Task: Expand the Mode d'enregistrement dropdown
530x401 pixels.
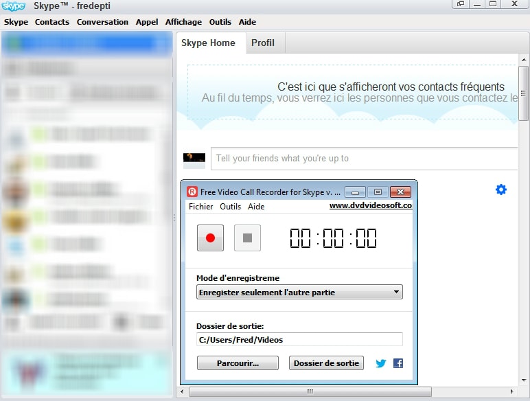Action: coord(299,293)
